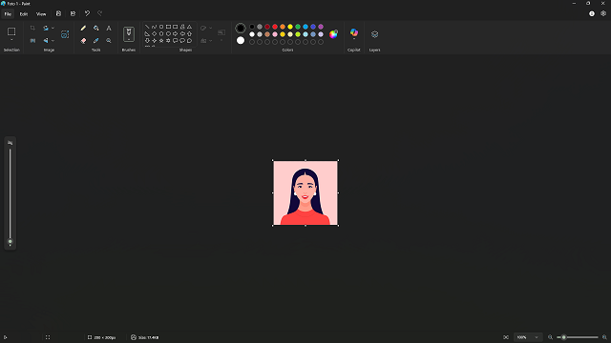Expand the Flip dropdown arrow
The width and height of the screenshot is (611, 343).
click(53, 40)
